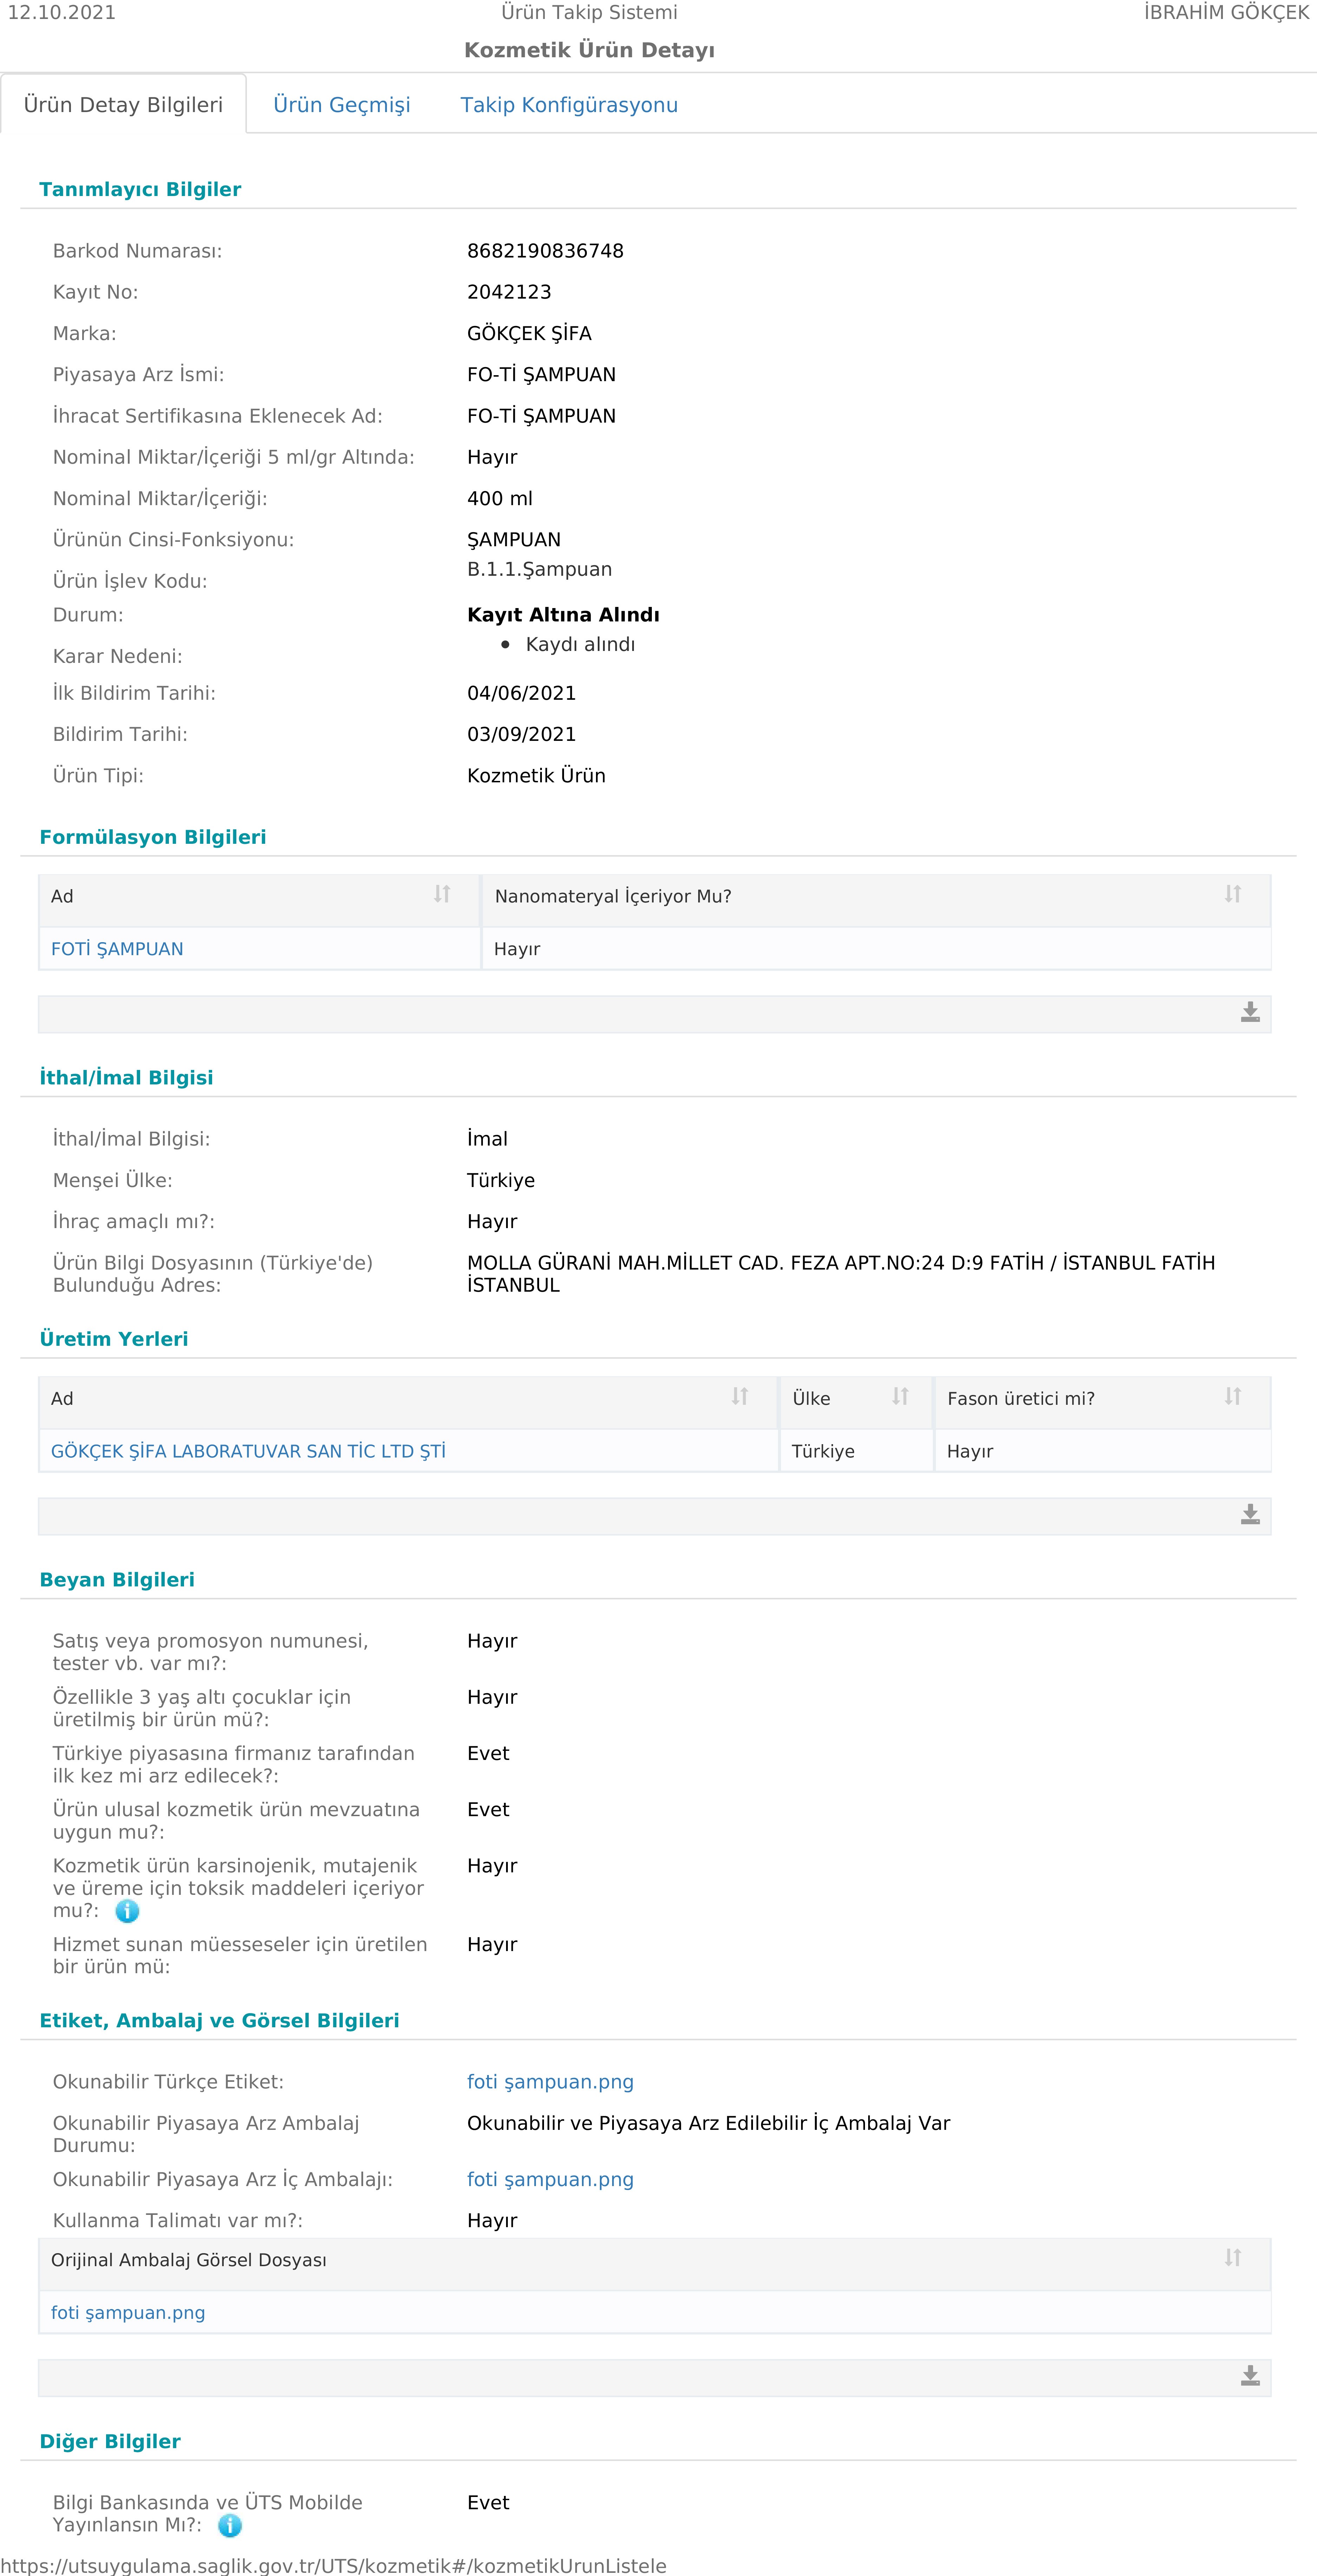Sort the Orijinal Ambalaj Görsel Dosyası column
1317x2576 pixels.
(1233, 2258)
